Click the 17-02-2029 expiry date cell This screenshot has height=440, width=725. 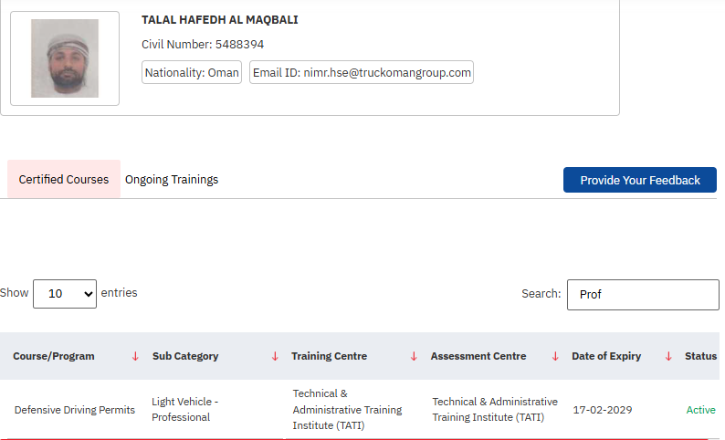pyautogui.click(x=602, y=410)
